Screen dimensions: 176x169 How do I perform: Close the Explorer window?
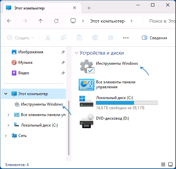(168, 5)
